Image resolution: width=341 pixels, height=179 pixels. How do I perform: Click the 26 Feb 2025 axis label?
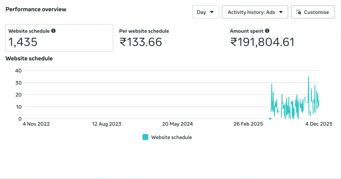pos(248,124)
